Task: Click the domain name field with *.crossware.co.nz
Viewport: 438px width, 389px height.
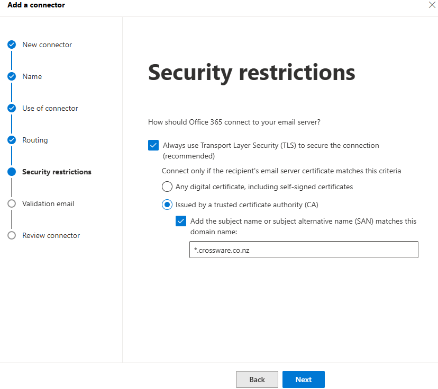Action: point(304,250)
